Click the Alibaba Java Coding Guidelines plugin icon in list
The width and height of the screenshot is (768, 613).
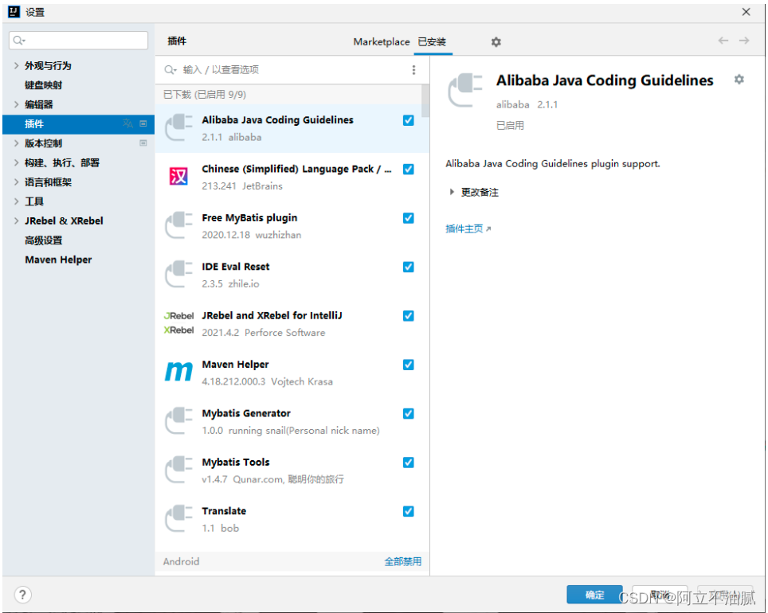[x=178, y=128]
